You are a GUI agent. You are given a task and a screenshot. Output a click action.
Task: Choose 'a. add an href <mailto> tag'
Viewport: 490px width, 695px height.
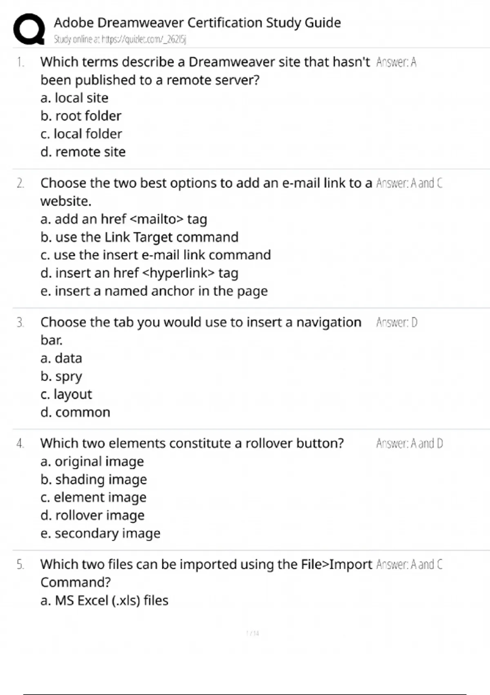click(x=124, y=219)
